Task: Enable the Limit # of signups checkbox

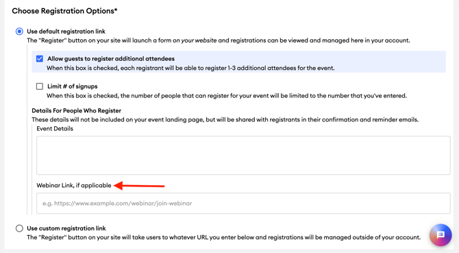Action: coord(40,86)
